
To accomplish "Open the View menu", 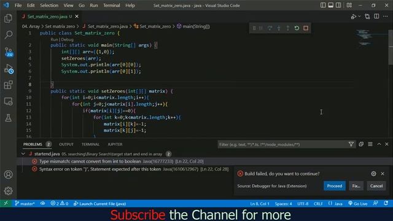I will click(x=68, y=6).
